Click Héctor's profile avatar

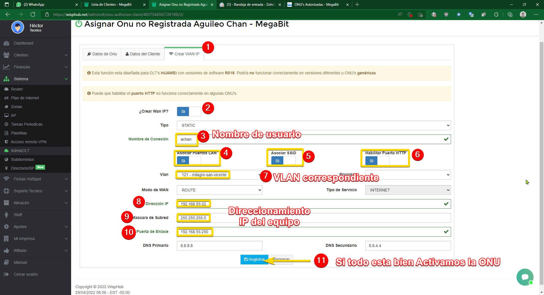click(x=18, y=28)
